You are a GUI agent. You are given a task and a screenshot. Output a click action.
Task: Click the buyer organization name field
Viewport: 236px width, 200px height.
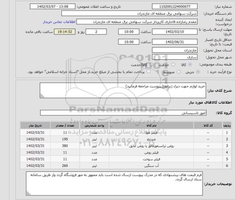pyautogui.click(x=129, y=13)
